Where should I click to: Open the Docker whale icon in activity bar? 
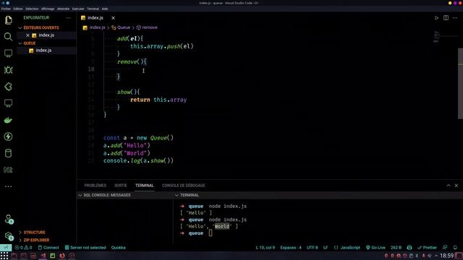(x=8, y=120)
